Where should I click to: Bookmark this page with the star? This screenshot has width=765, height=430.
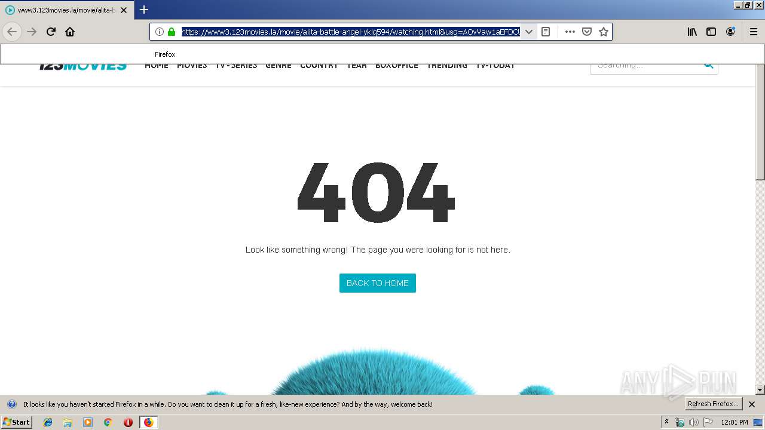click(x=604, y=32)
